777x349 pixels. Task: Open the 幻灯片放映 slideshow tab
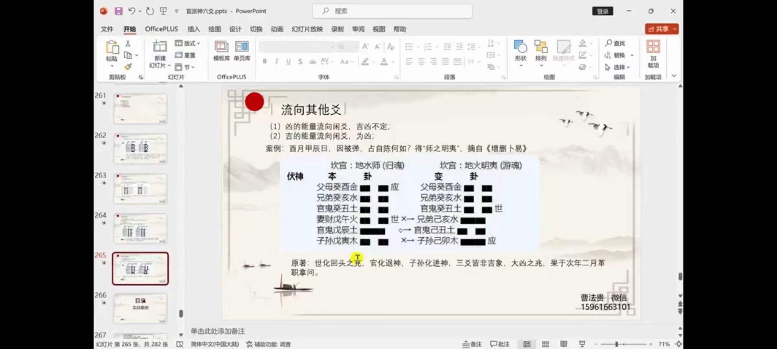tap(307, 29)
